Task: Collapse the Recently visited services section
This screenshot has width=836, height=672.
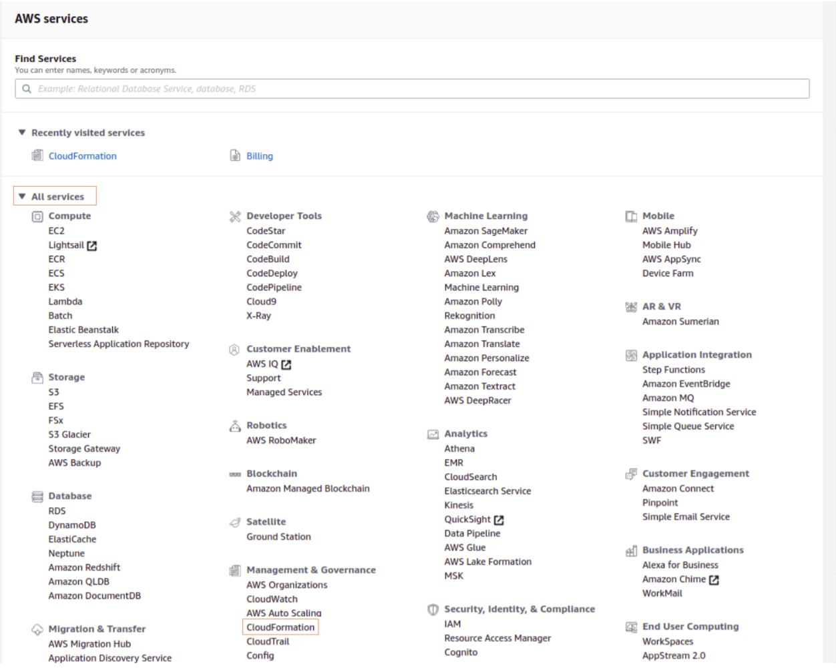Action: [x=22, y=133]
